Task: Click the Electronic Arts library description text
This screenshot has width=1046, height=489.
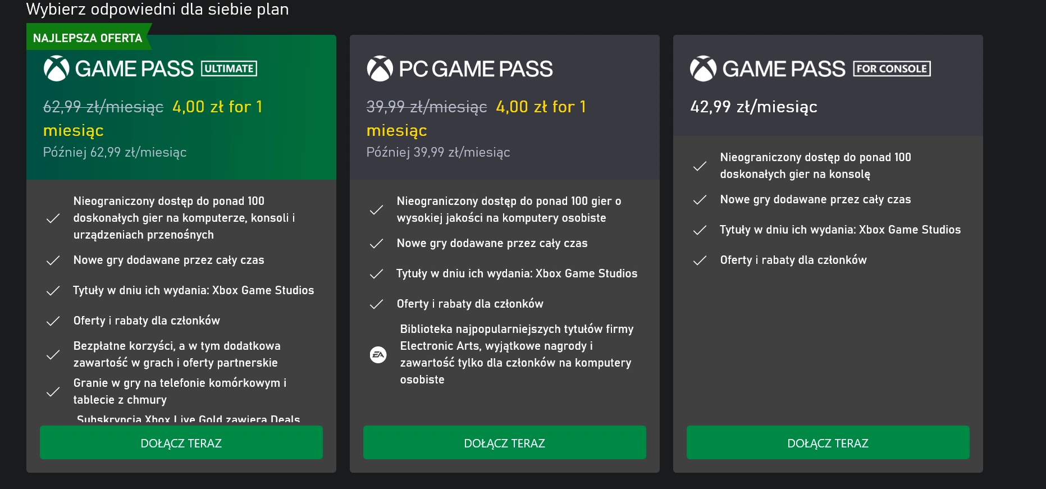Action: [517, 354]
